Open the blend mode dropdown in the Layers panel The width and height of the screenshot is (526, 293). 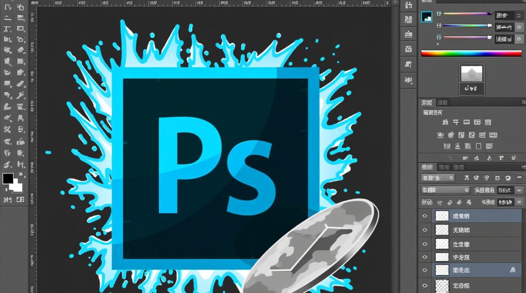click(x=445, y=190)
